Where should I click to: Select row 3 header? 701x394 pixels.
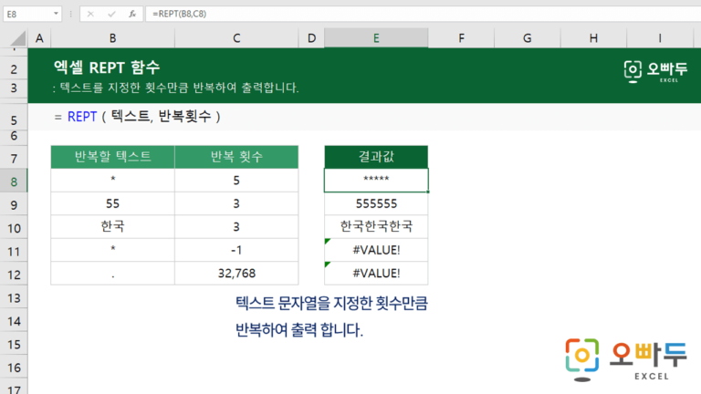(14, 88)
